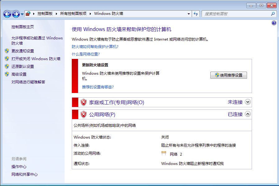Viewport: 279px width, 186px height.
Task: Click 公共场所(例如机场或咖啡店)中的网络 description
Action: click(105, 126)
